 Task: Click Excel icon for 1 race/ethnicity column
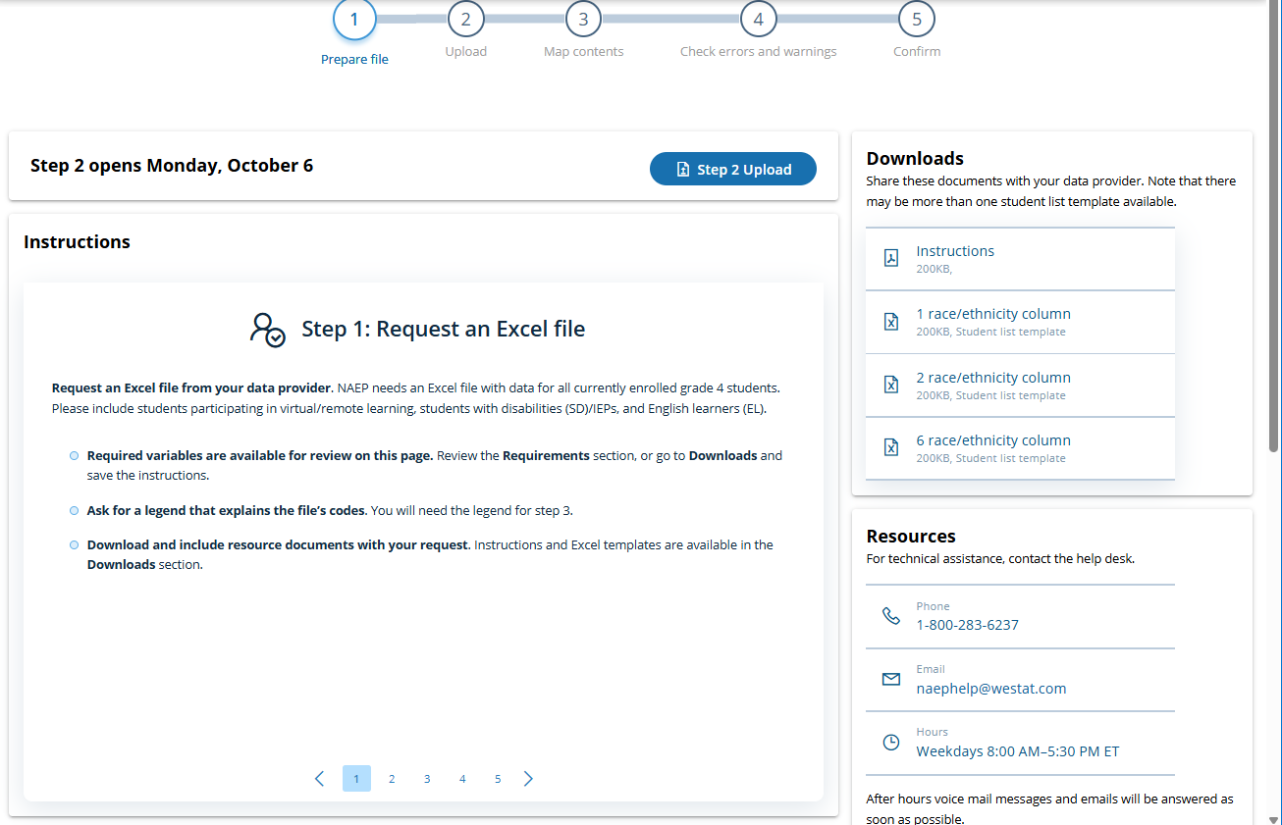tap(891, 322)
